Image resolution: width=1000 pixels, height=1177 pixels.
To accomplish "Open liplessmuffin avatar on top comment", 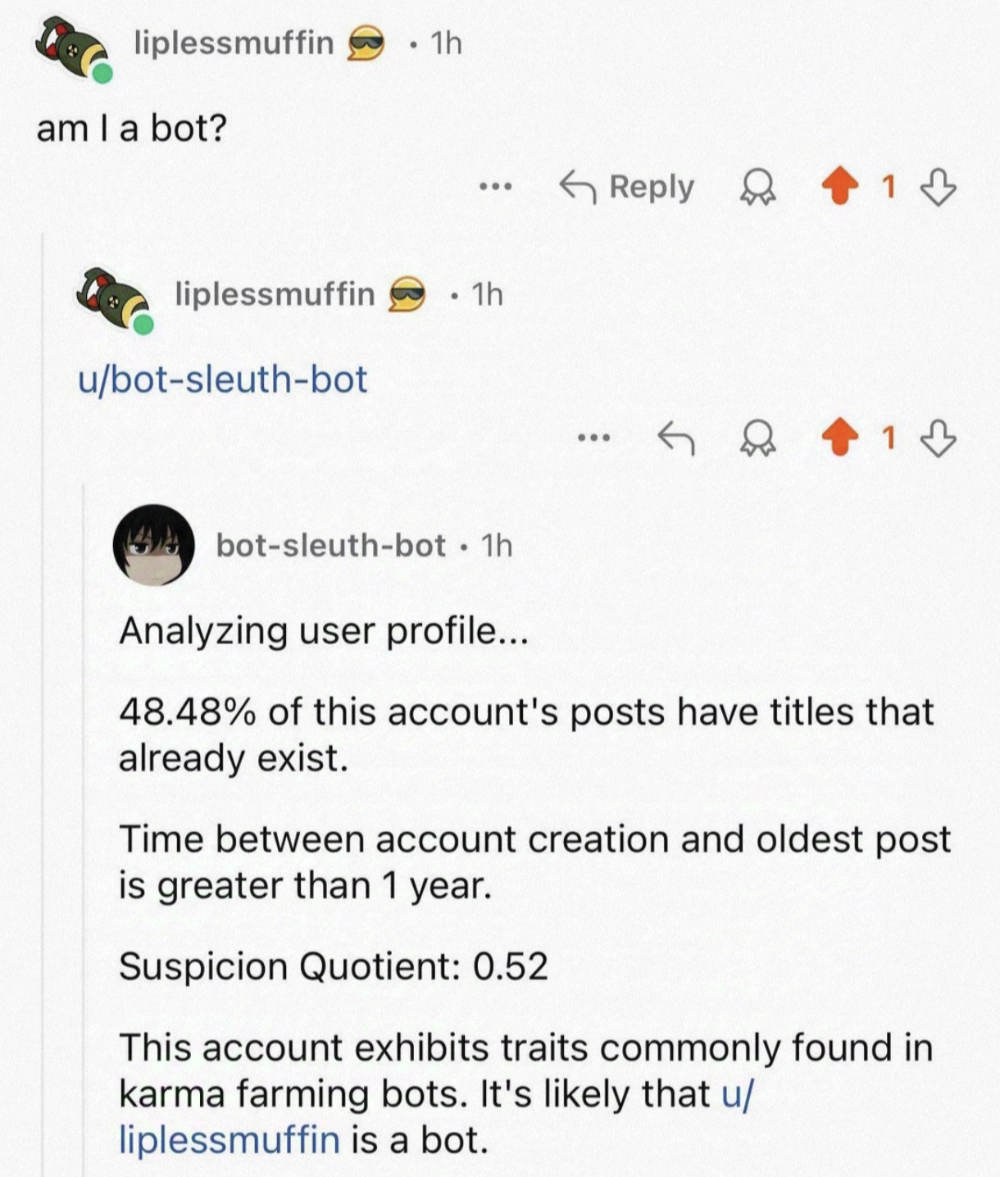I will tap(72, 50).
